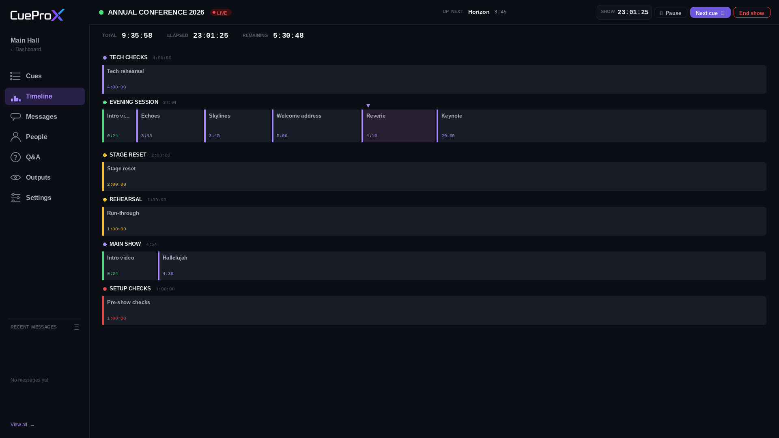Click the Setup Checks red group dot
The image size is (779, 438).
pyautogui.click(x=105, y=289)
